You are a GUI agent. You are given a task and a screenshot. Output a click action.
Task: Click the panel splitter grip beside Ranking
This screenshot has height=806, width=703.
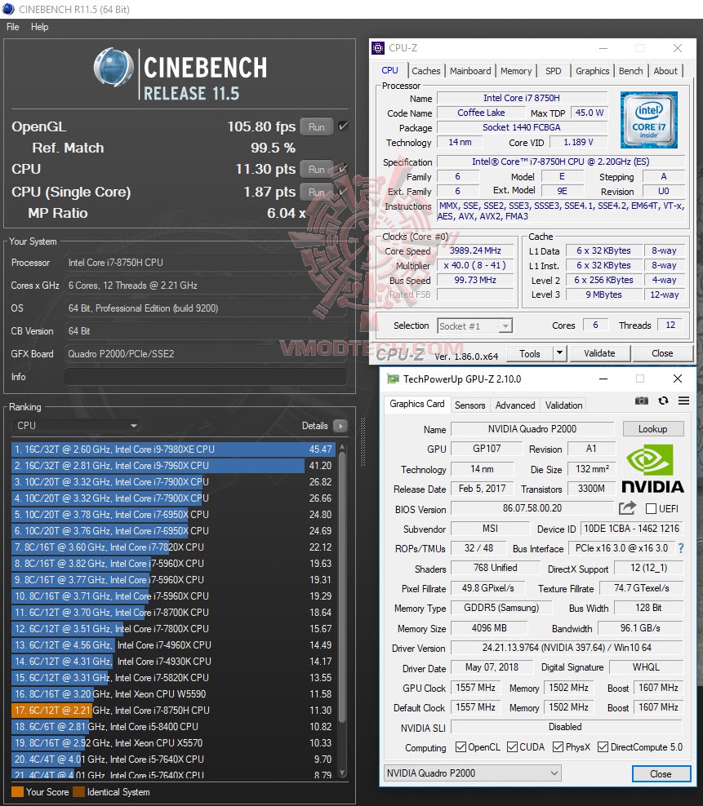[x=363, y=442]
